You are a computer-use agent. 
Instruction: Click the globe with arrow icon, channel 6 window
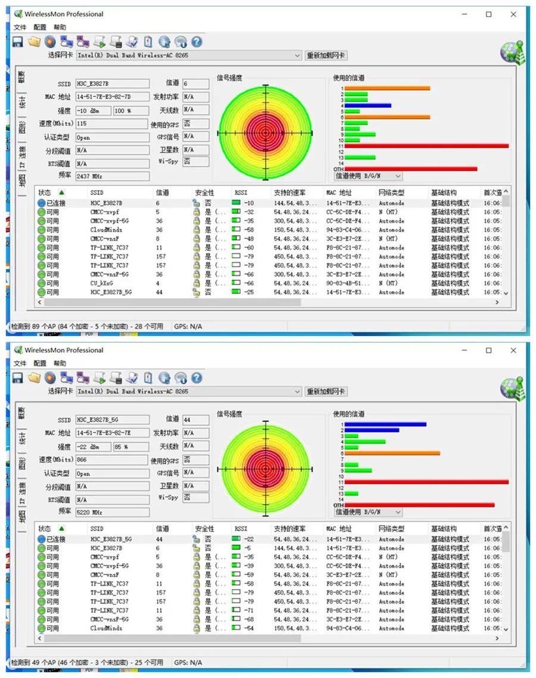click(x=164, y=42)
